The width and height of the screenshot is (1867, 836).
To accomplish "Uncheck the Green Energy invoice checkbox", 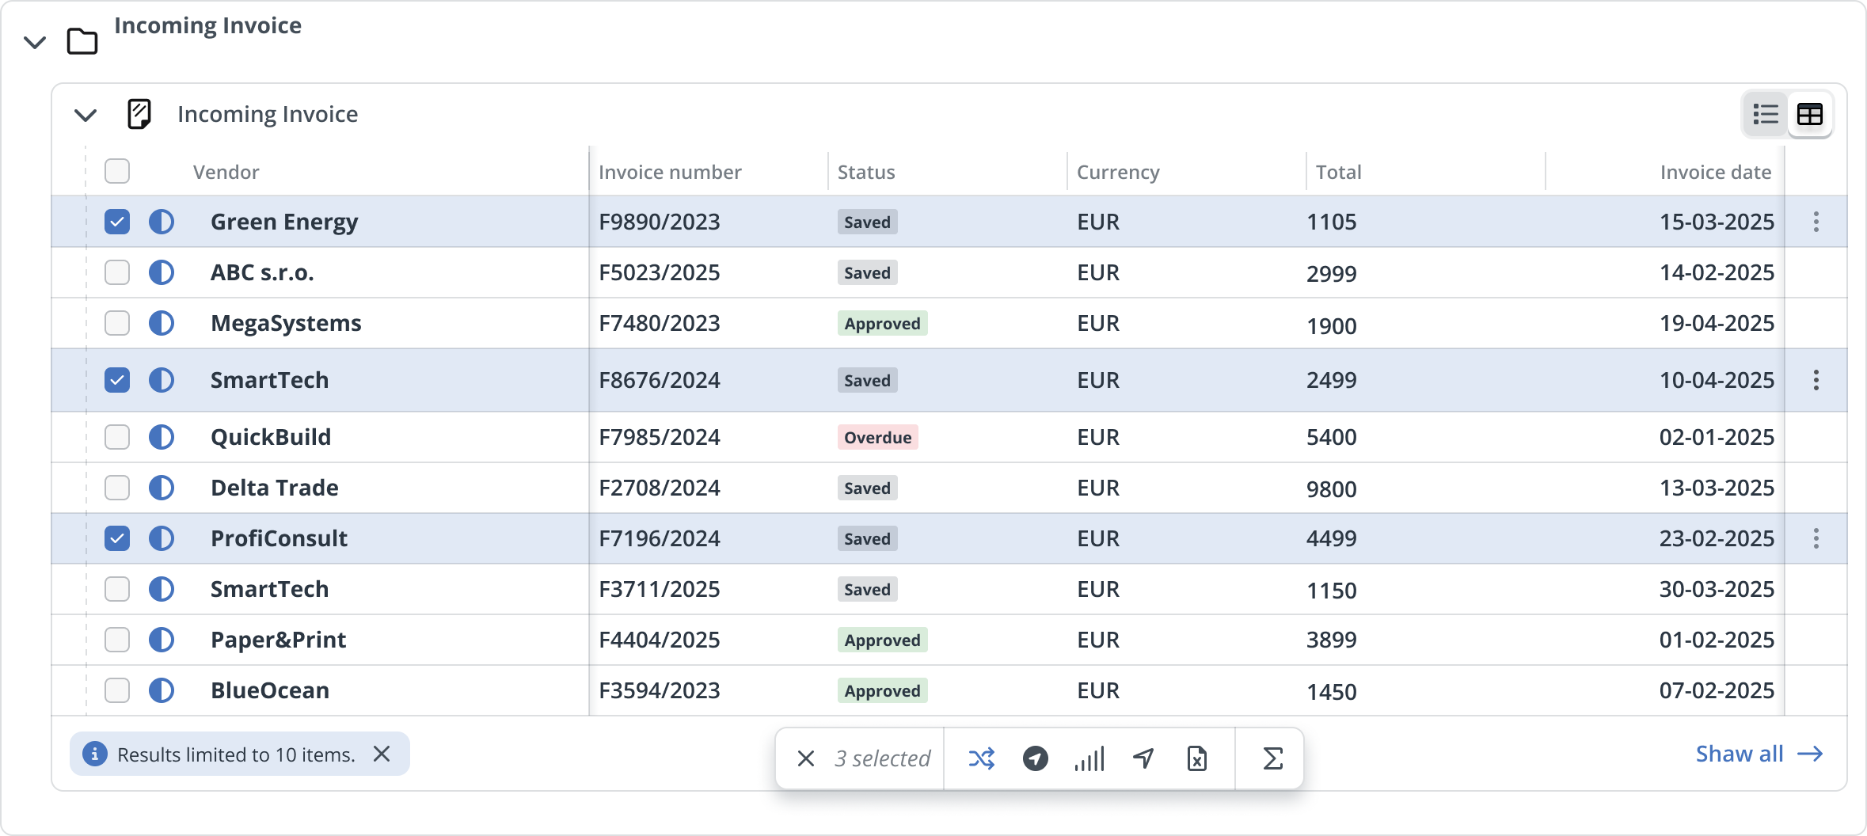I will pos(117,222).
